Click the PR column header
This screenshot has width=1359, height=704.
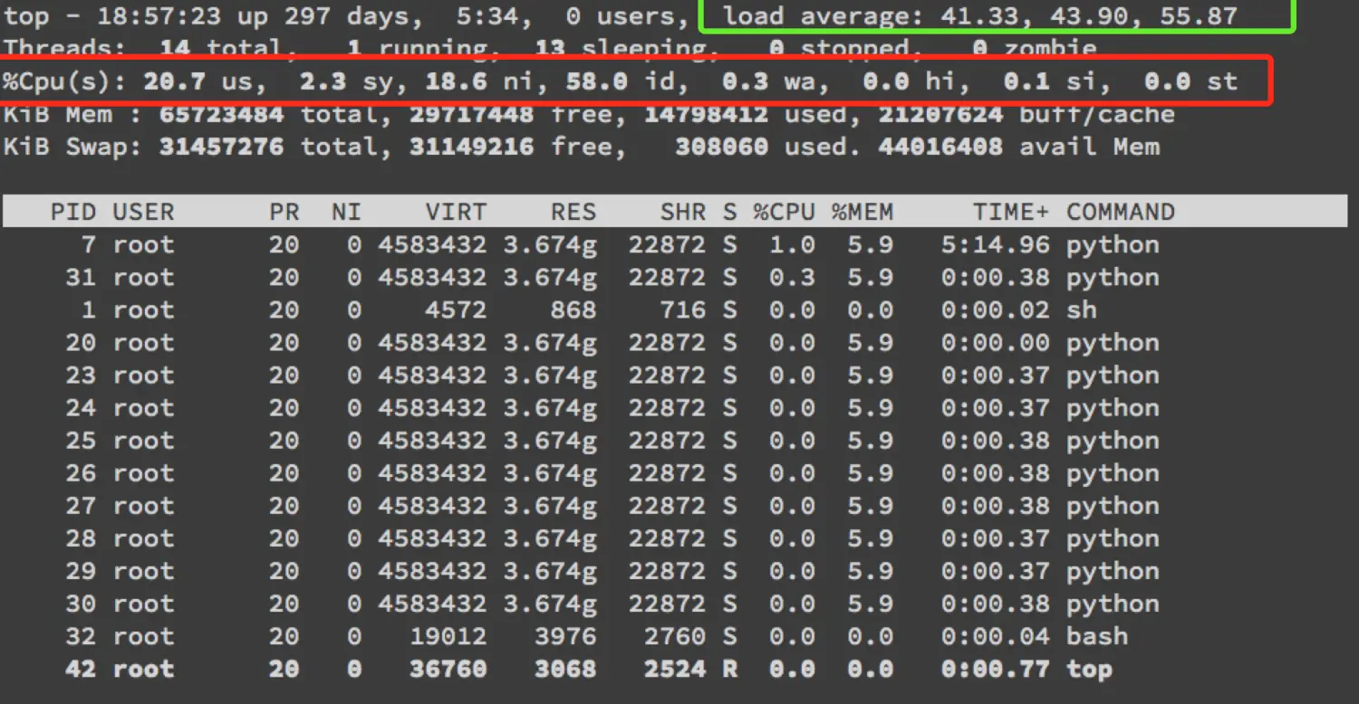coord(284,212)
